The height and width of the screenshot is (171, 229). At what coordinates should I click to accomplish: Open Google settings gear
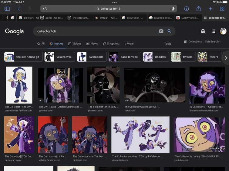pyautogui.click(x=203, y=31)
